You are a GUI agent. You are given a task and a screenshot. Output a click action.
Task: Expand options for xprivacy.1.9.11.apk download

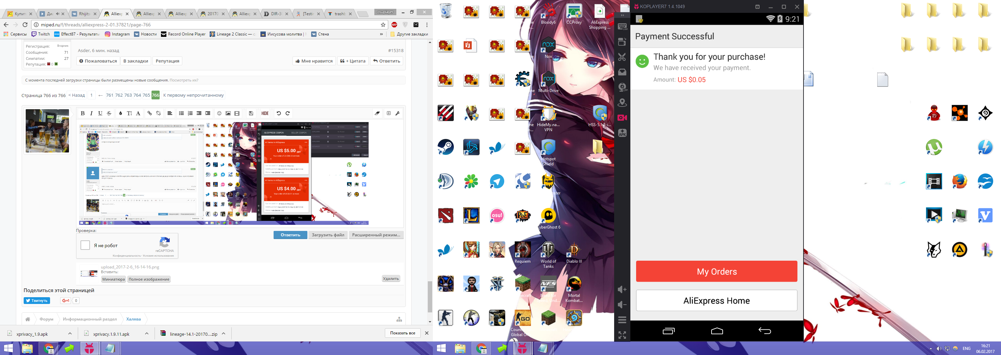tap(147, 333)
